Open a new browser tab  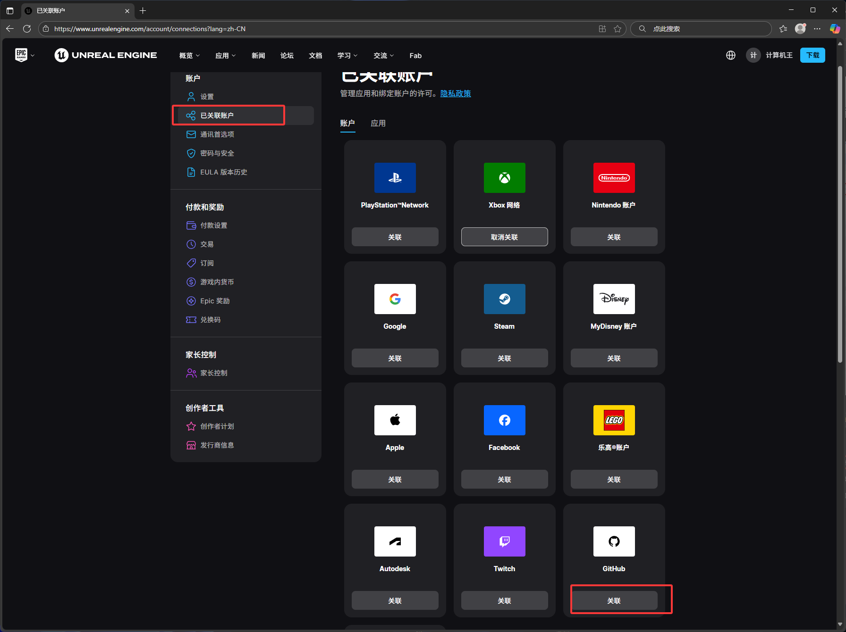[x=143, y=10]
